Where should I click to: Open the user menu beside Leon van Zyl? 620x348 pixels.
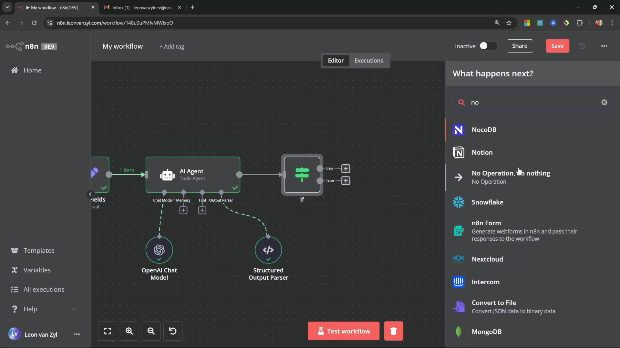click(x=77, y=334)
